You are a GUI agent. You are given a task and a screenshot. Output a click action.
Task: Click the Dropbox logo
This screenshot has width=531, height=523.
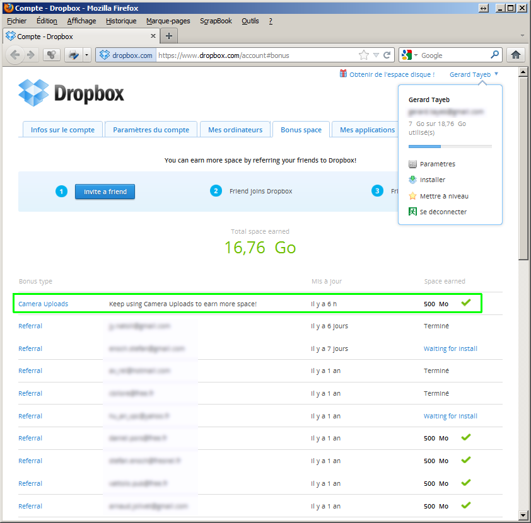point(71,93)
